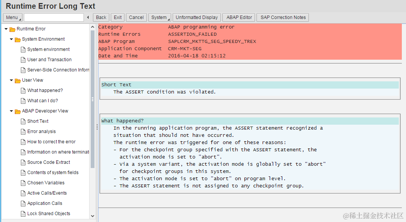The image size is (406, 222).
Task: Click the ABAP Developer View folder icon
Action: [17, 111]
